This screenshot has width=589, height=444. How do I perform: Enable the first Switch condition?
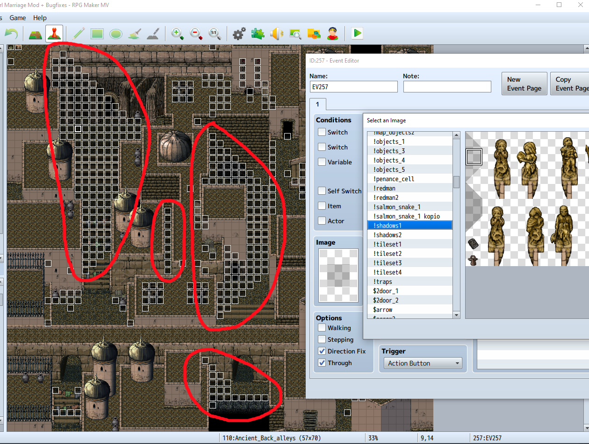coord(322,132)
